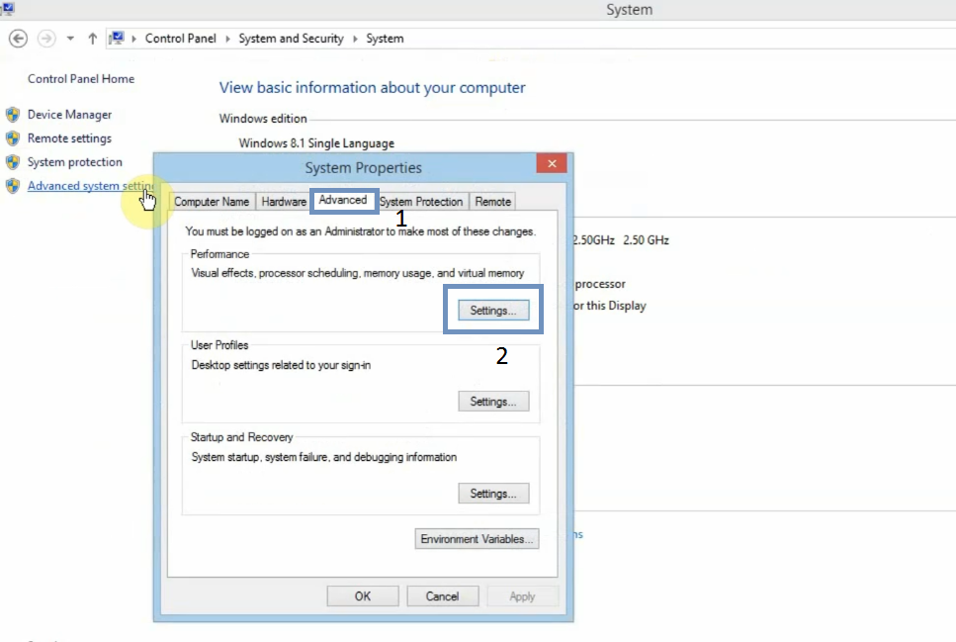This screenshot has width=956, height=642.
Task: Open the System protection link
Action: tap(75, 162)
